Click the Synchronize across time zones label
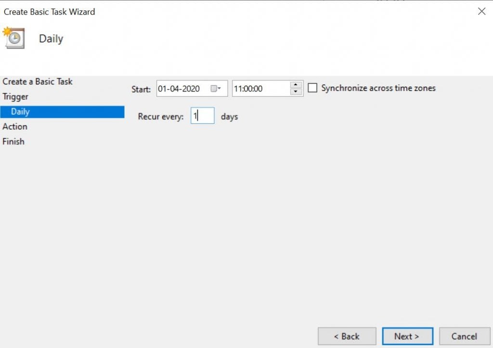 click(x=378, y=88)
